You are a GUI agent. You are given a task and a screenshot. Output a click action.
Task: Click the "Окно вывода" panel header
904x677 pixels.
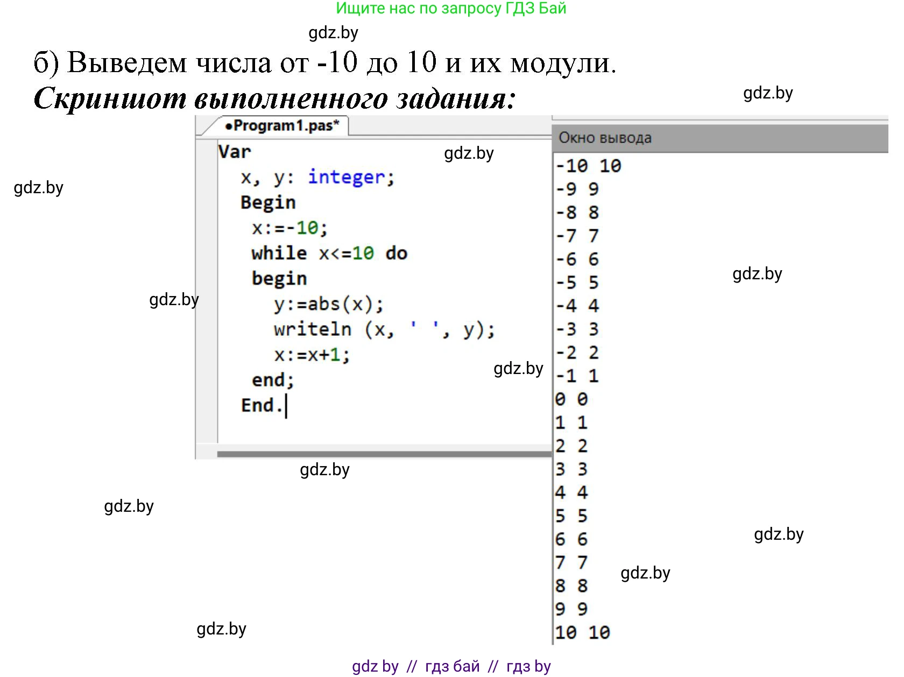[605, 138]
